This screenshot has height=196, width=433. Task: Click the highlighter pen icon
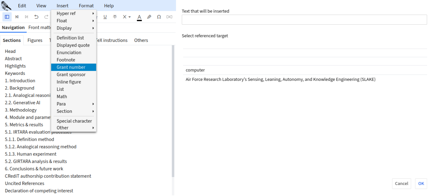coord(149,17)
